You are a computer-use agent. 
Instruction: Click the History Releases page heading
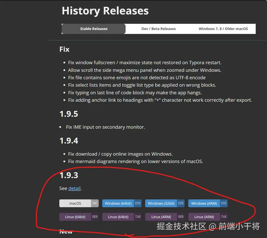point(105,11)
